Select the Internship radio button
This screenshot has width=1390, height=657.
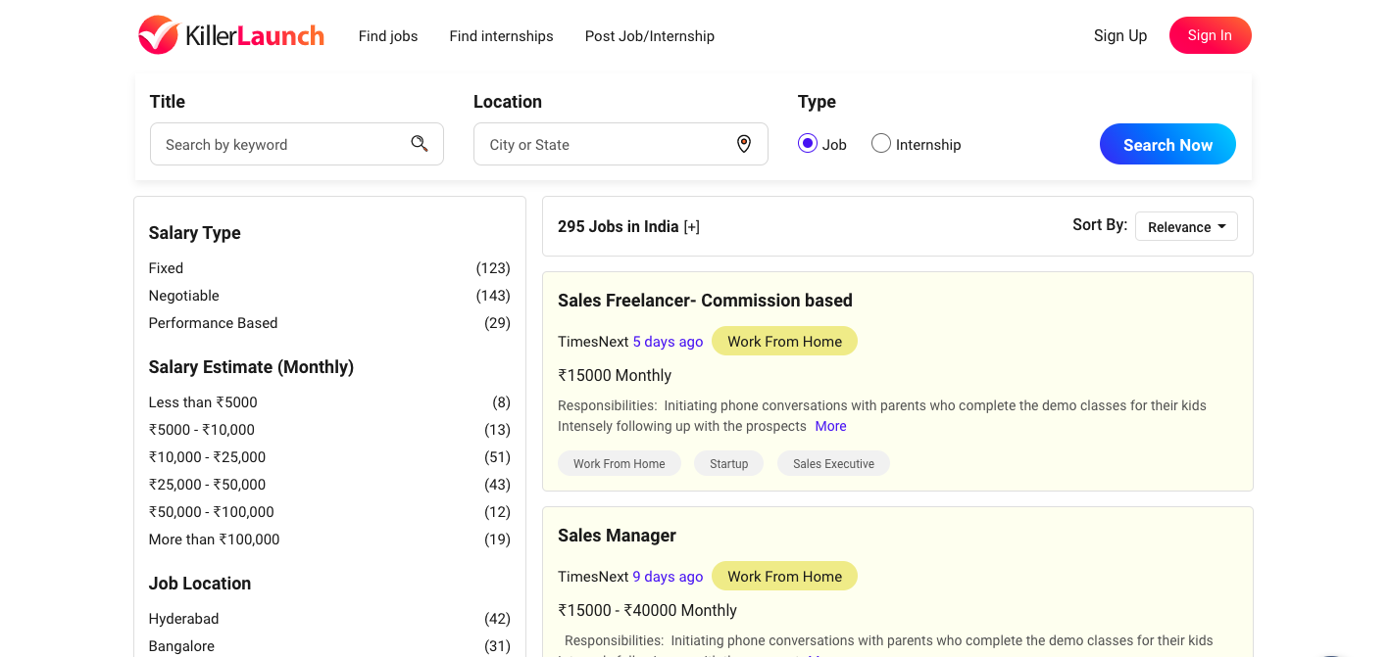point(881,144)
